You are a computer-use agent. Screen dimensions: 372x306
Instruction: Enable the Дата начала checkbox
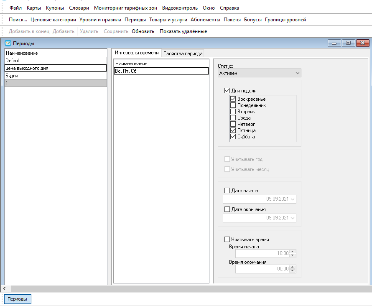click(x=227, y=191)
